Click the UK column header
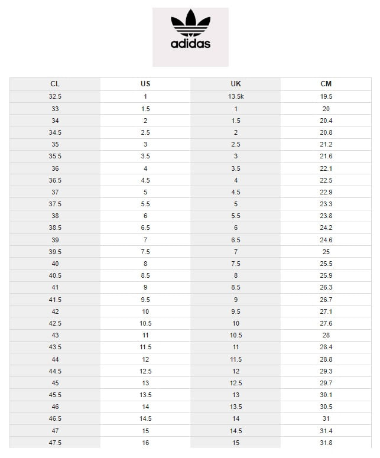Image resolution: width=380 pixels, height=458 pixels. tap(236, 84)
